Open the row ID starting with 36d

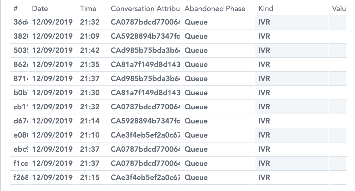point(20,22)
